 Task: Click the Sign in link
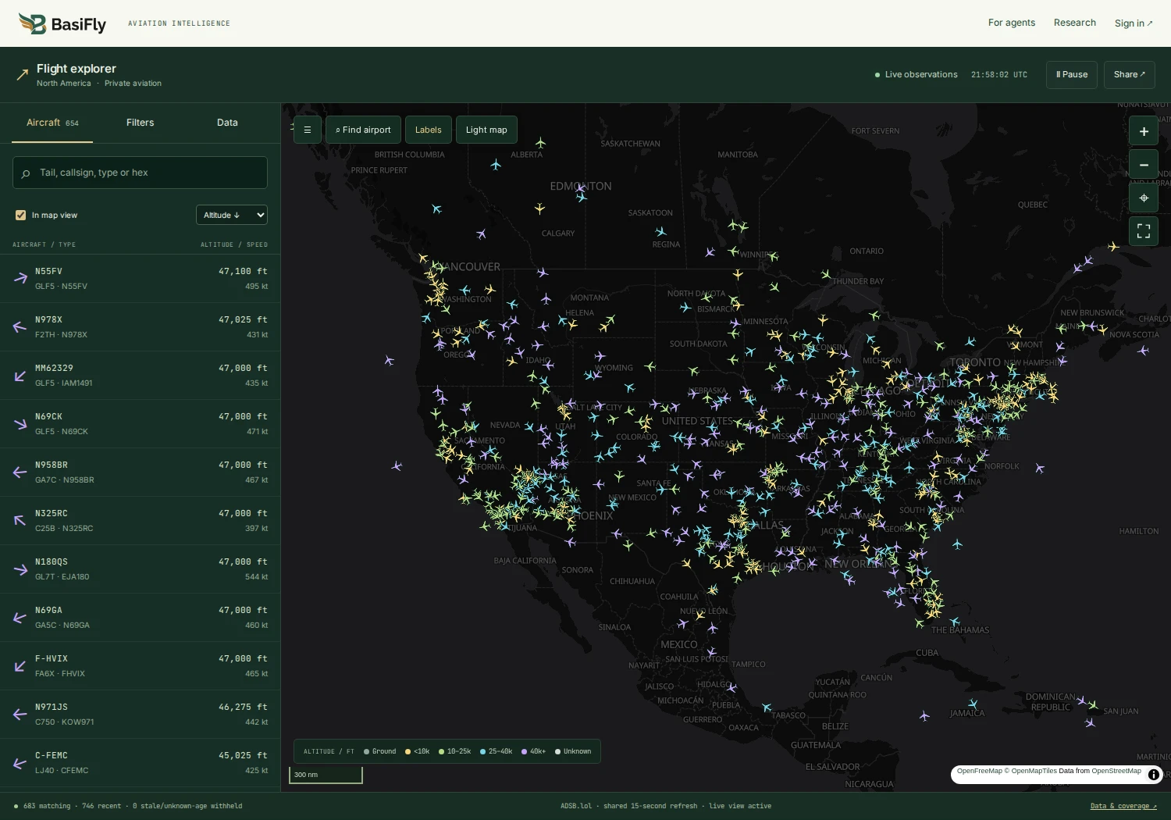point(1134,23)
